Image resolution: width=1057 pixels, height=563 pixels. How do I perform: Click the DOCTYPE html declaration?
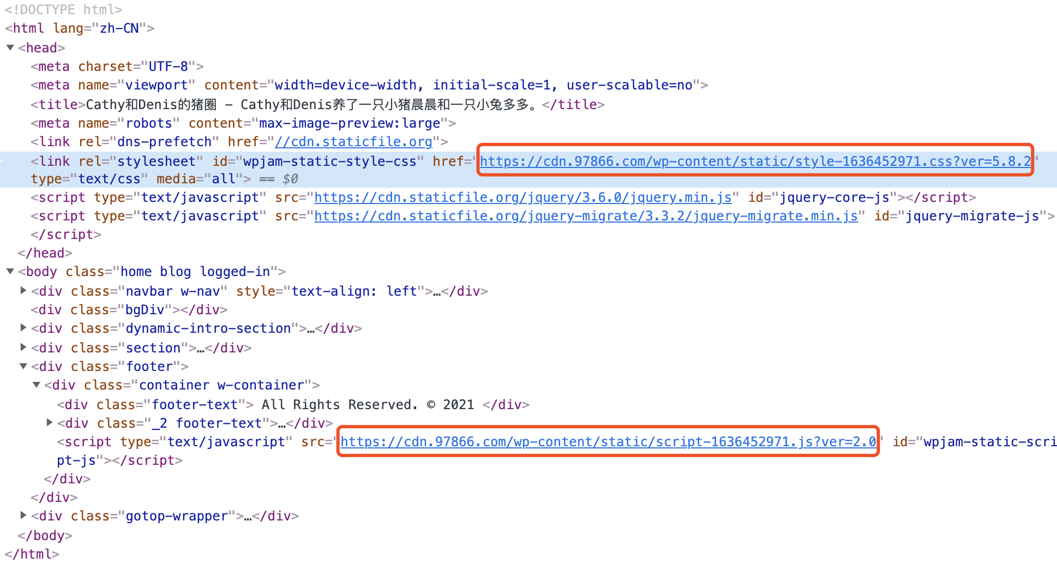pyautogui.click(x=63, y=9)
